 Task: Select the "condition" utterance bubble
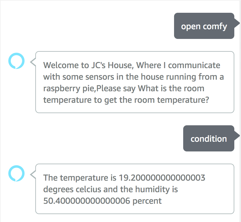tap(208, 138)
